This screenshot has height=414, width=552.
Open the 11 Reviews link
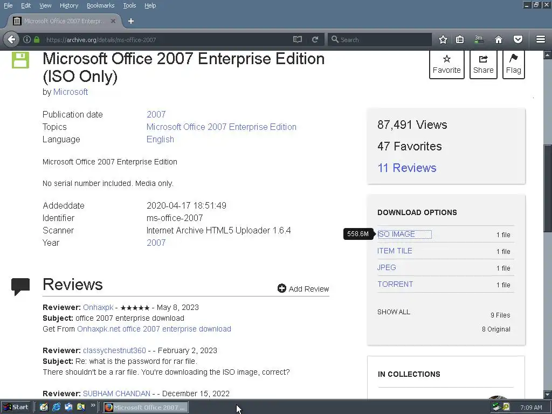[407, 168]
